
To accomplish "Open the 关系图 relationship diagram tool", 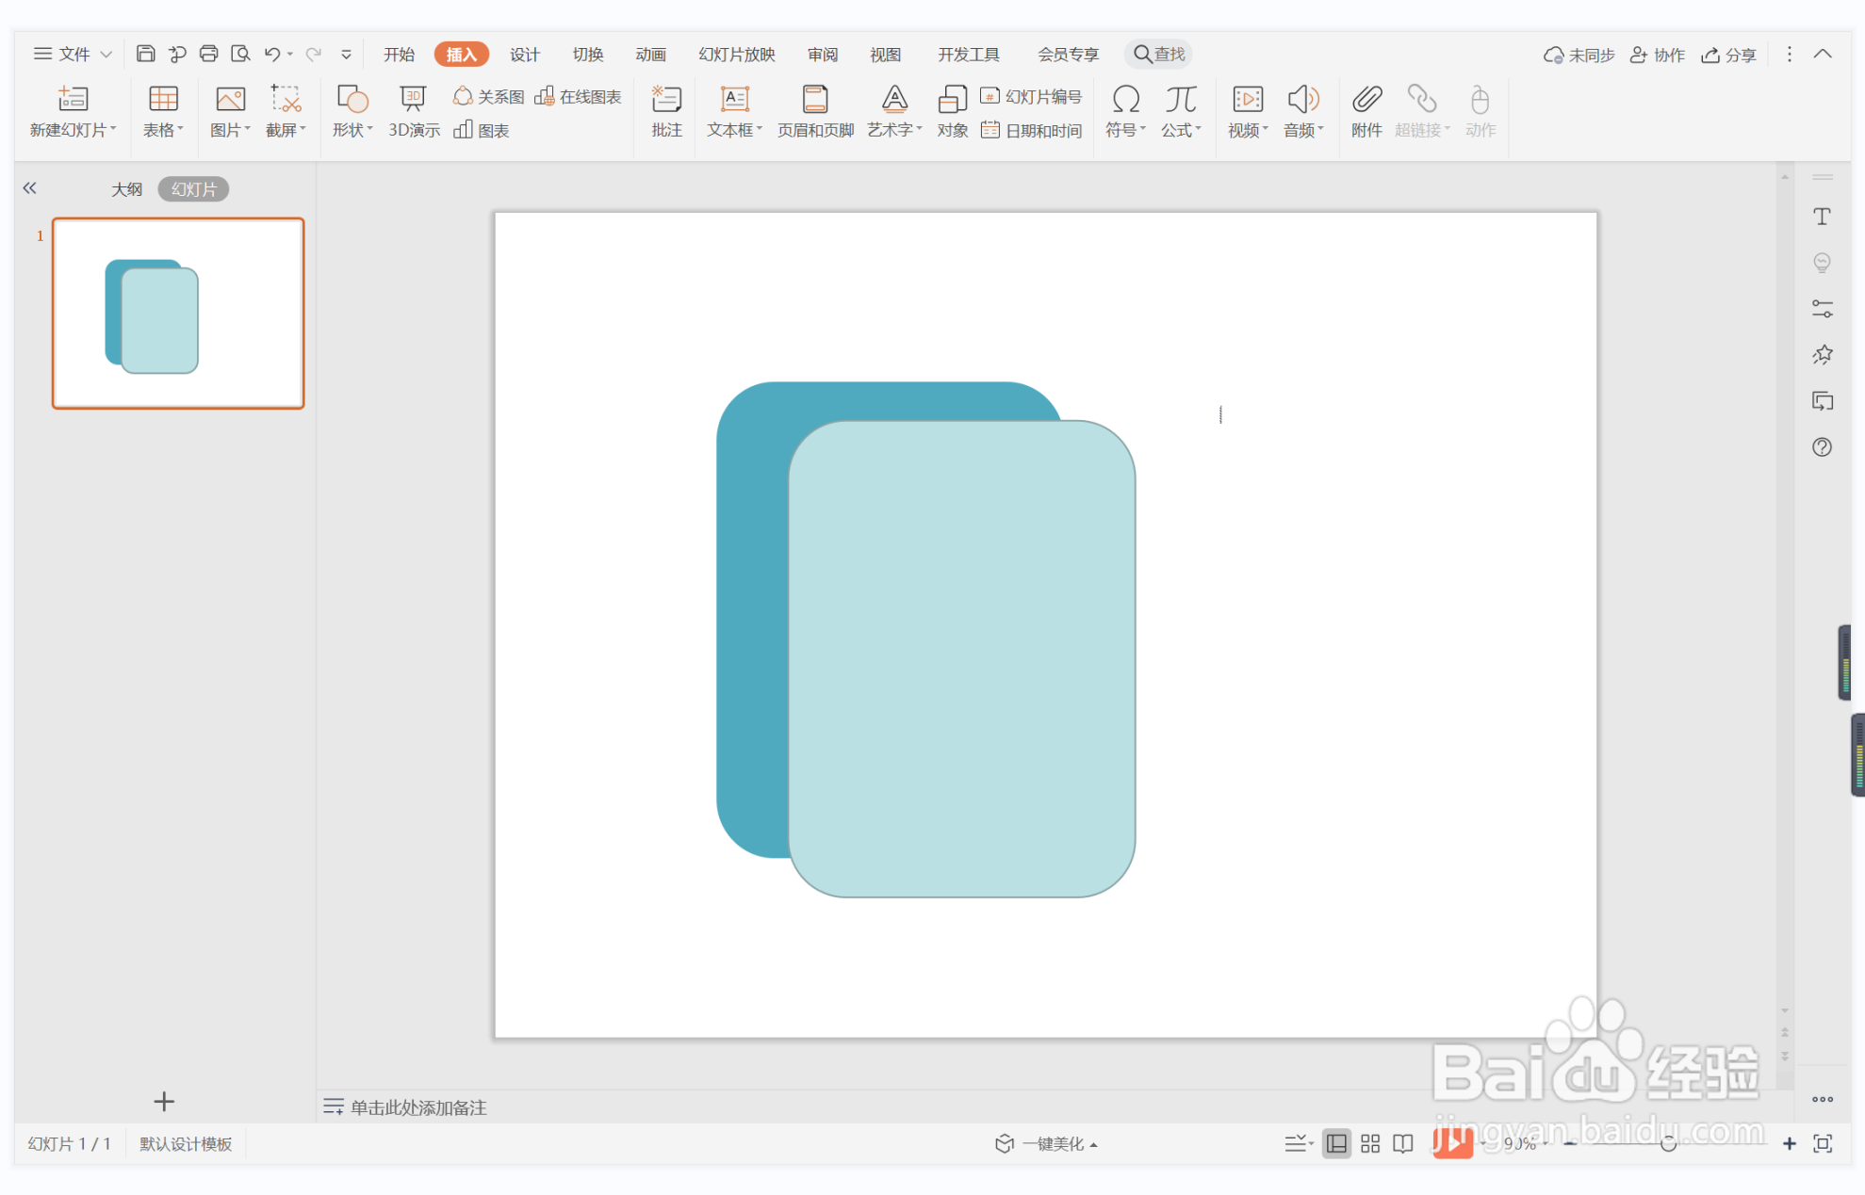I will [x=489, y=96].
